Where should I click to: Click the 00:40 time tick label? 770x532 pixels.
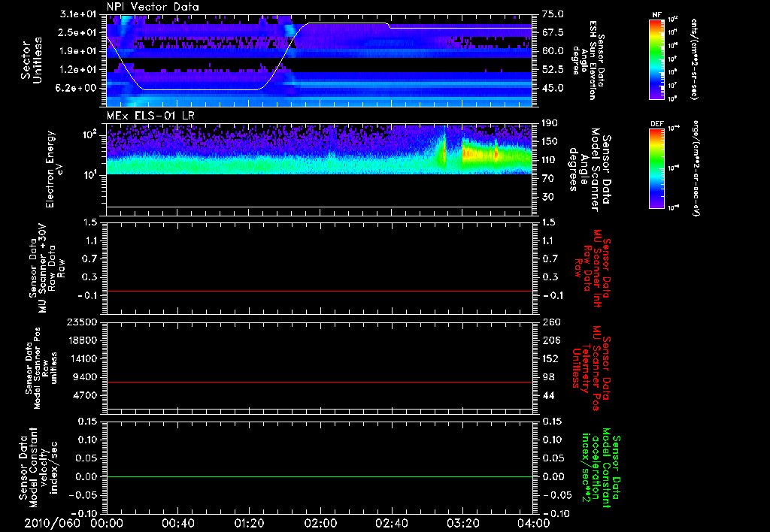tap(177, 523)
